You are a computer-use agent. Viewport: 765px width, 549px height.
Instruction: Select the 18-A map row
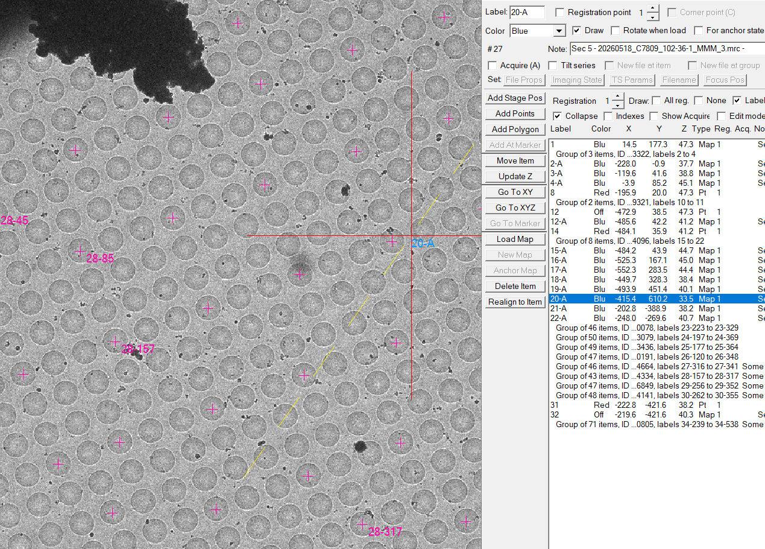pos(657,279)
